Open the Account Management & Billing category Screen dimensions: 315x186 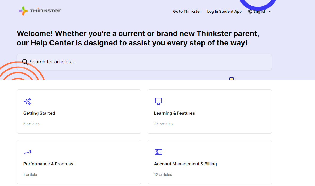(209, 162)
